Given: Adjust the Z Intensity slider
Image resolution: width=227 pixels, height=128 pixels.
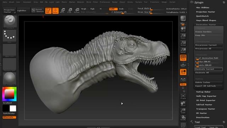Looking at the screenshot, I should tap(123, 12).
